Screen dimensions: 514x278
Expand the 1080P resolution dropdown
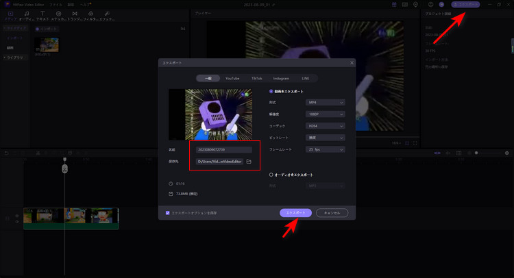coord(327,114)
